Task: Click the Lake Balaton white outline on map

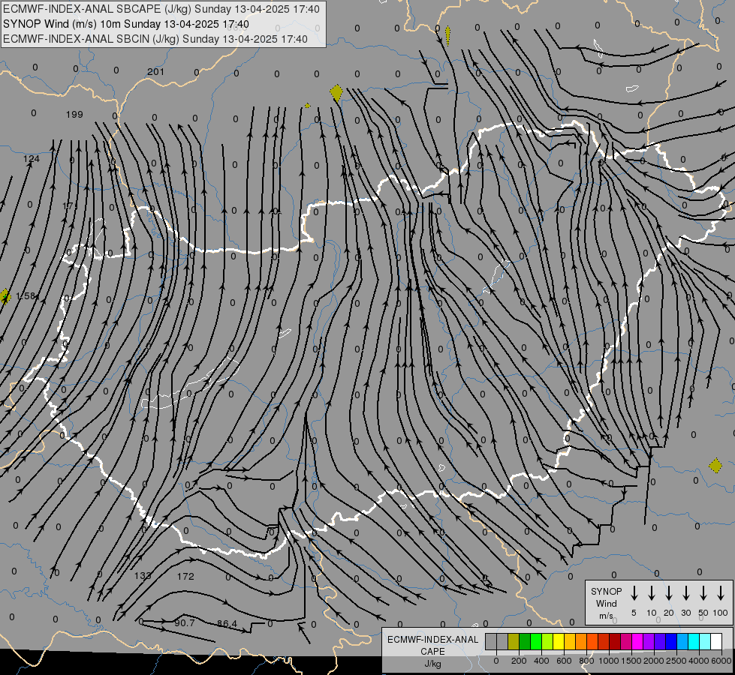Action: click(x=190, y=383)
